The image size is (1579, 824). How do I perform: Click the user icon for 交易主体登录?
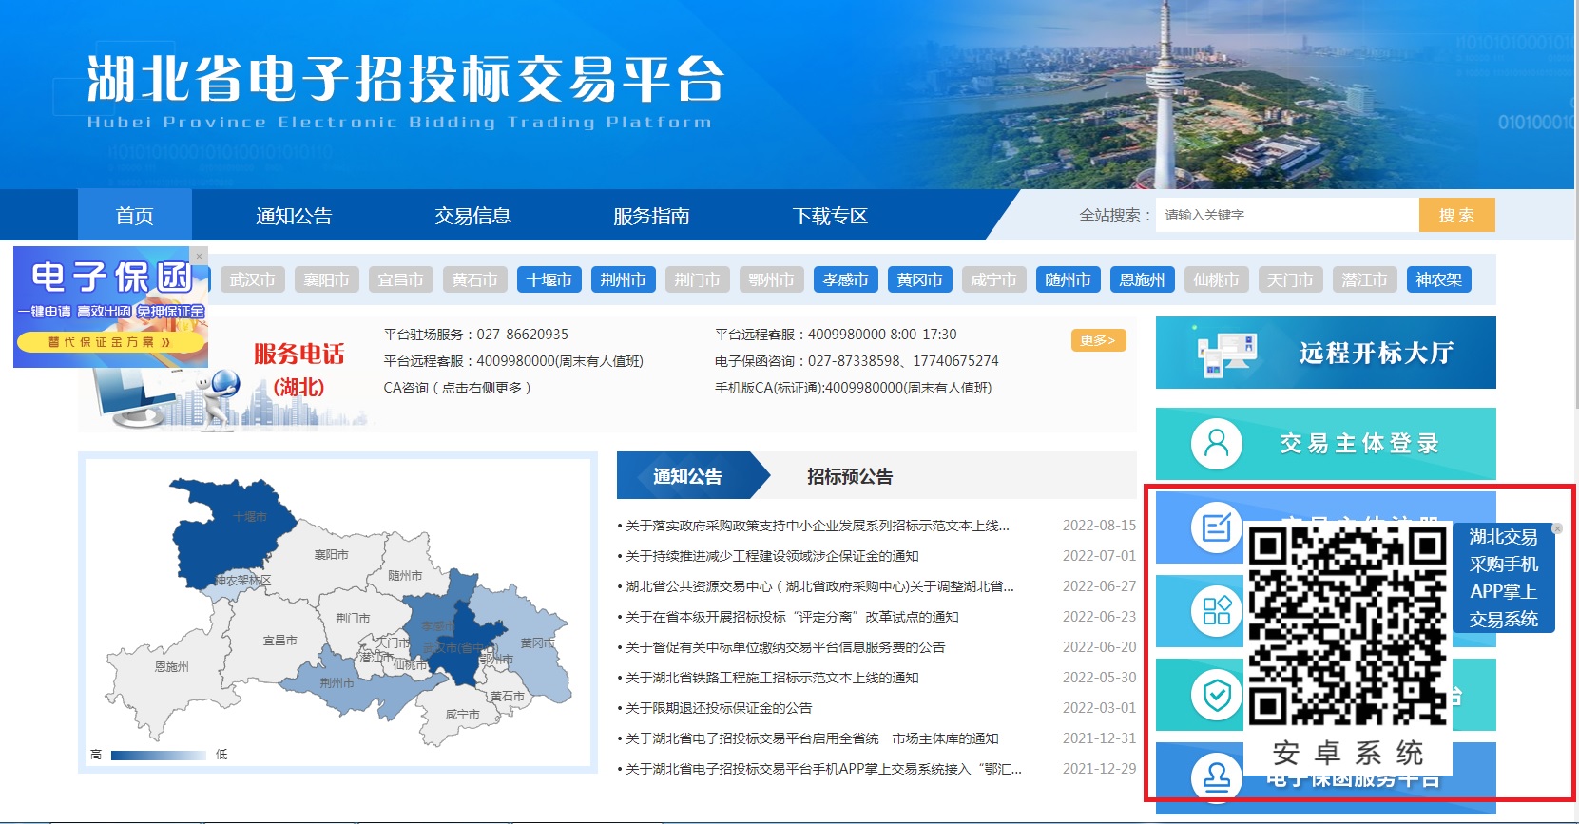coord(1216,444)
